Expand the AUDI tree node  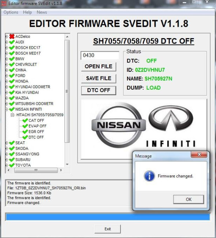click(x=6, y=42)
